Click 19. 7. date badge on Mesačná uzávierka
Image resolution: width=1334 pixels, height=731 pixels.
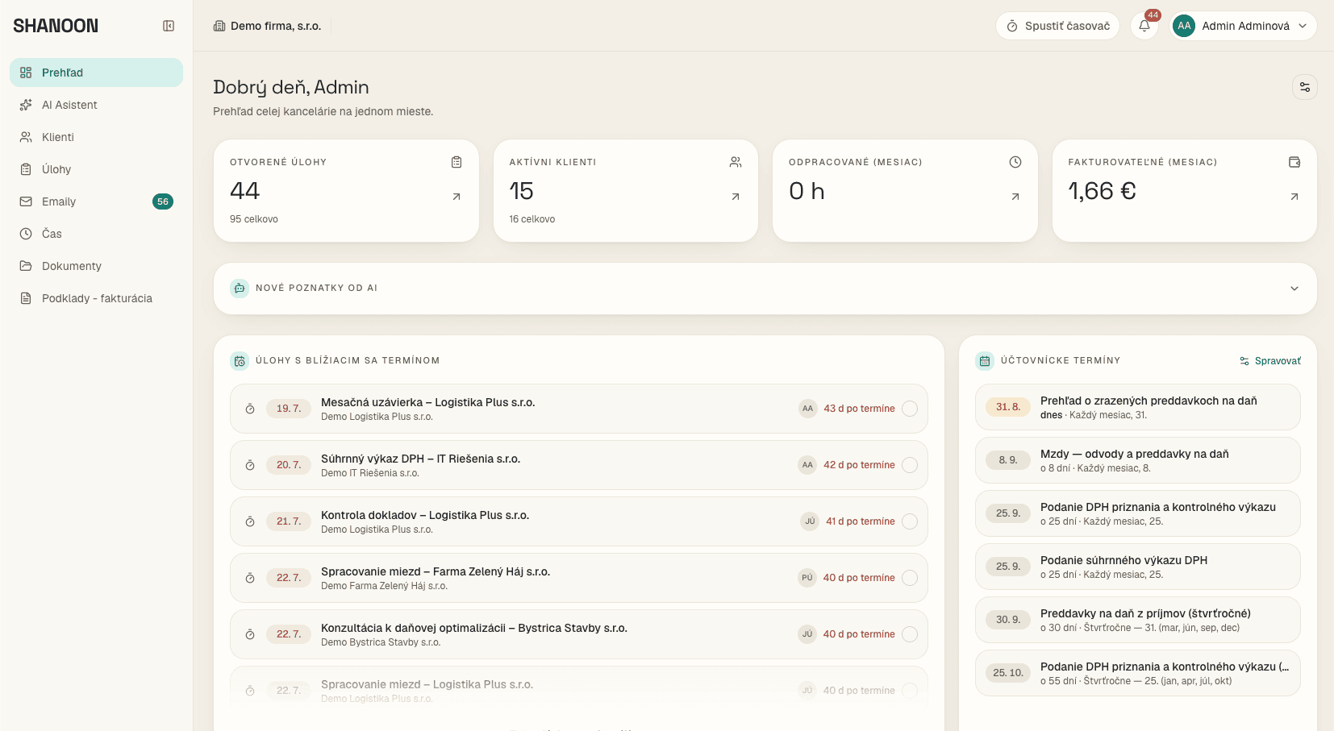pos(289,409)
